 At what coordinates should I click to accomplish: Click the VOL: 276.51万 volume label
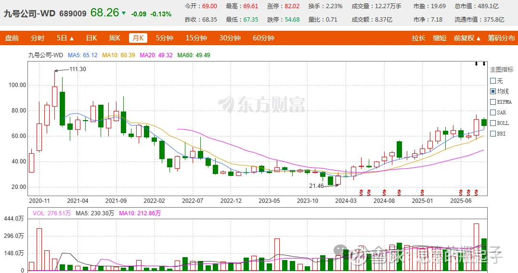click(52, 213)
